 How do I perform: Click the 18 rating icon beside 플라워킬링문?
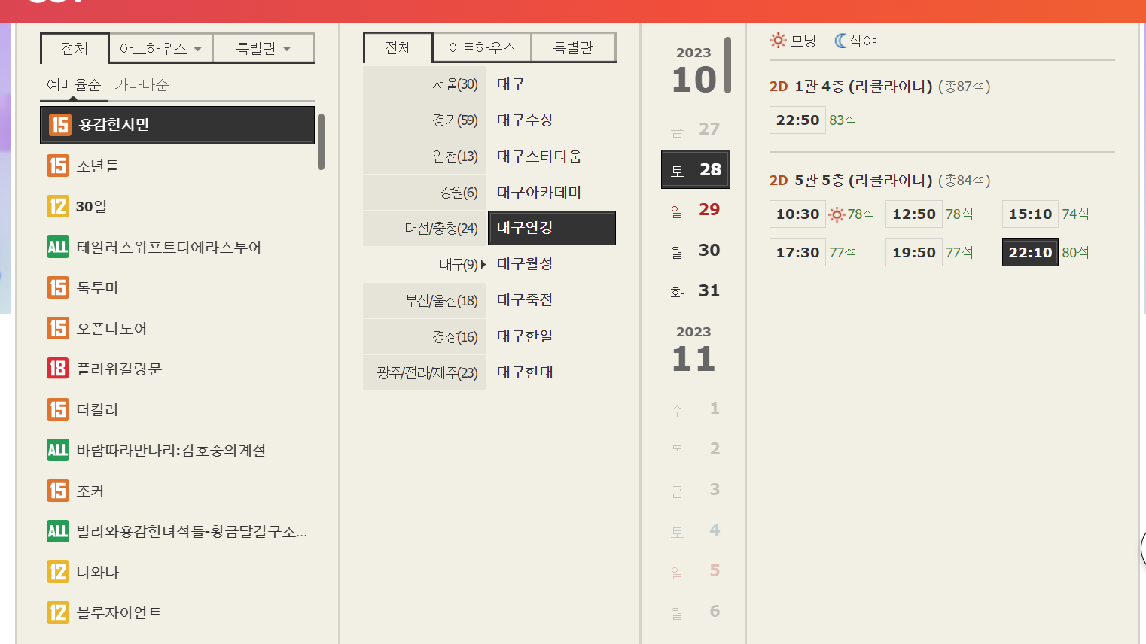(x=58, y=369)
